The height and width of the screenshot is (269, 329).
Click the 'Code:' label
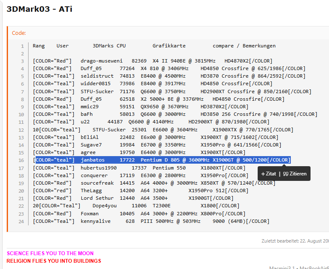pos(19,33)
